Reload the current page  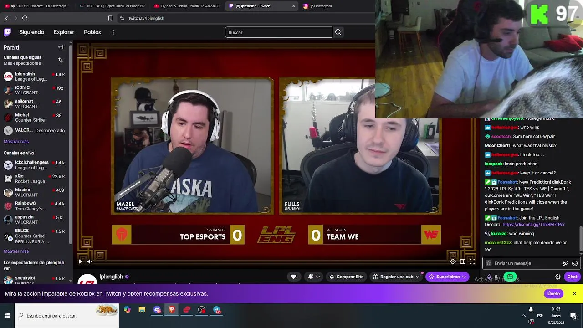tap(25, 18)
